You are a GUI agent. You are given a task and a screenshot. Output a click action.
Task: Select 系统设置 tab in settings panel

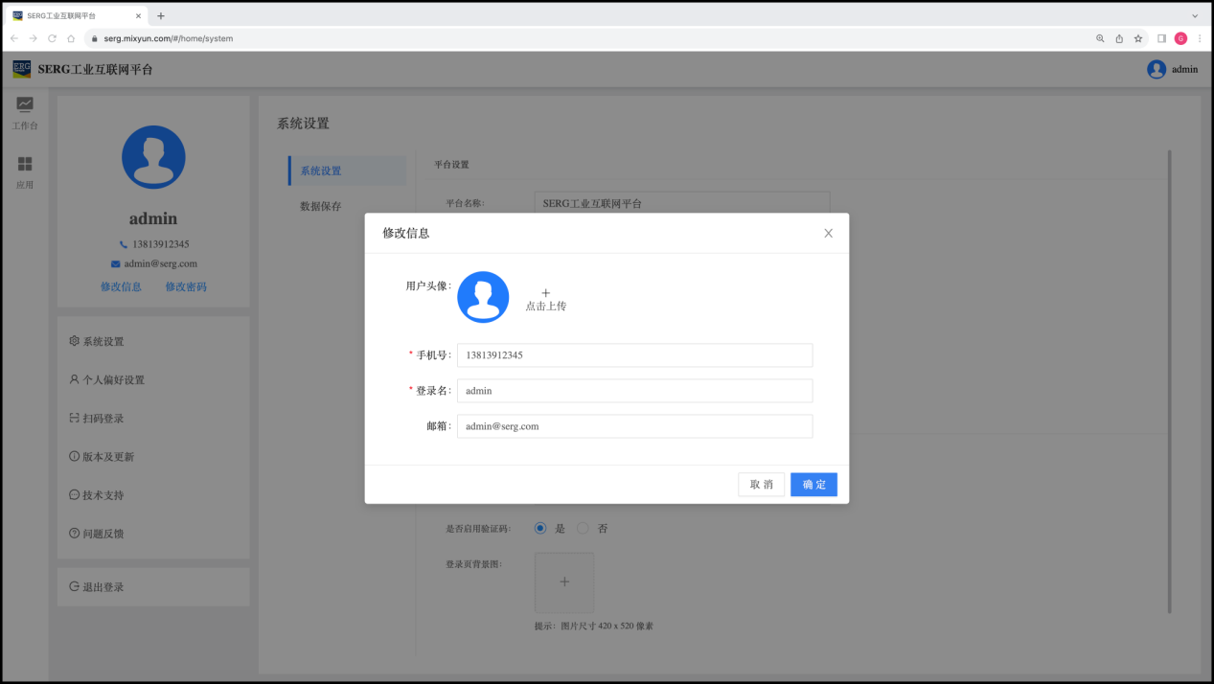coord(321,171)
